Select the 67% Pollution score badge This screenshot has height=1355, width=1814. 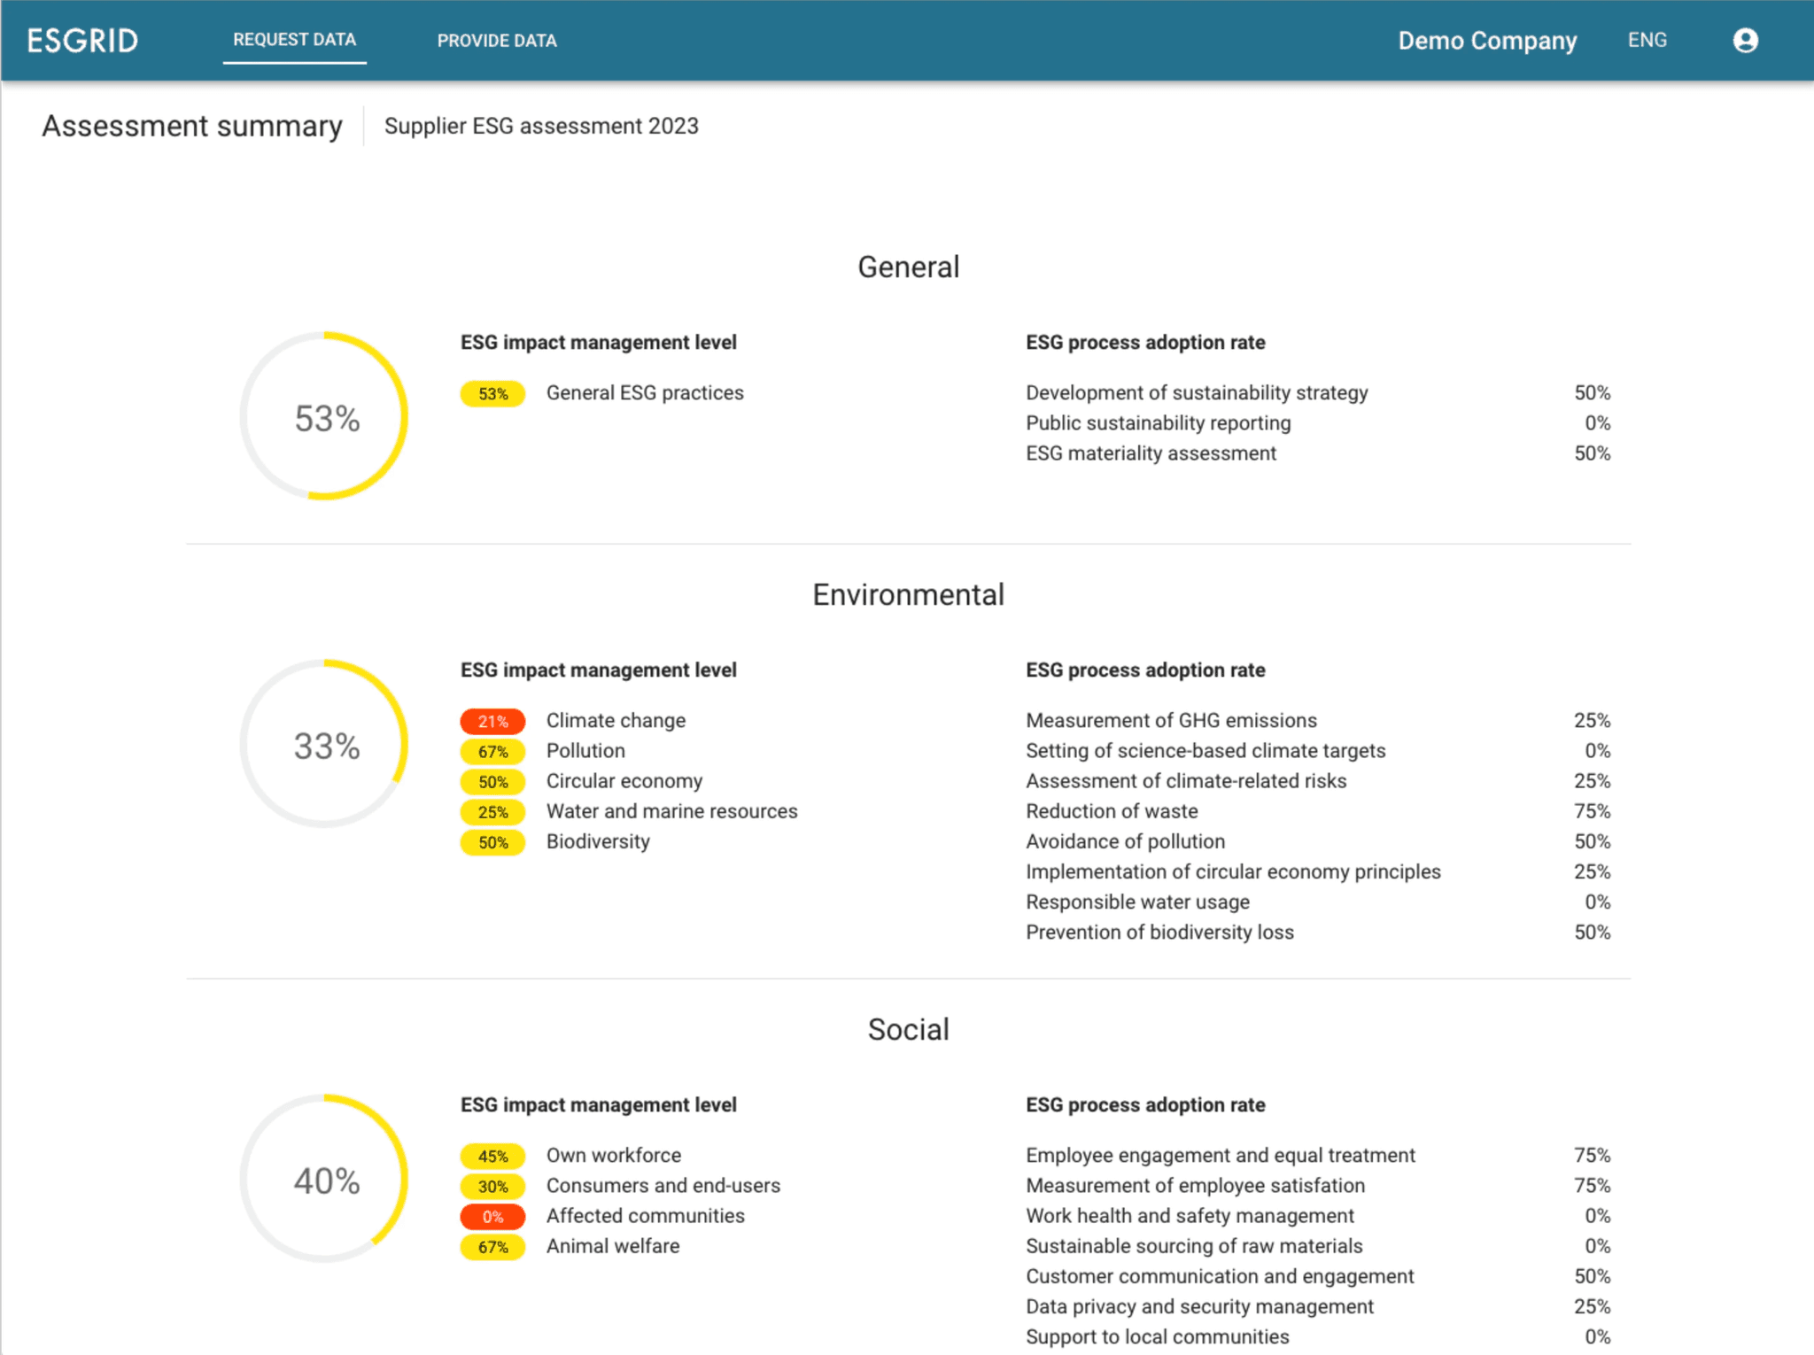pos(492,751)
